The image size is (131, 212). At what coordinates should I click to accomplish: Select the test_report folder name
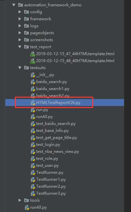pos(40,47)
